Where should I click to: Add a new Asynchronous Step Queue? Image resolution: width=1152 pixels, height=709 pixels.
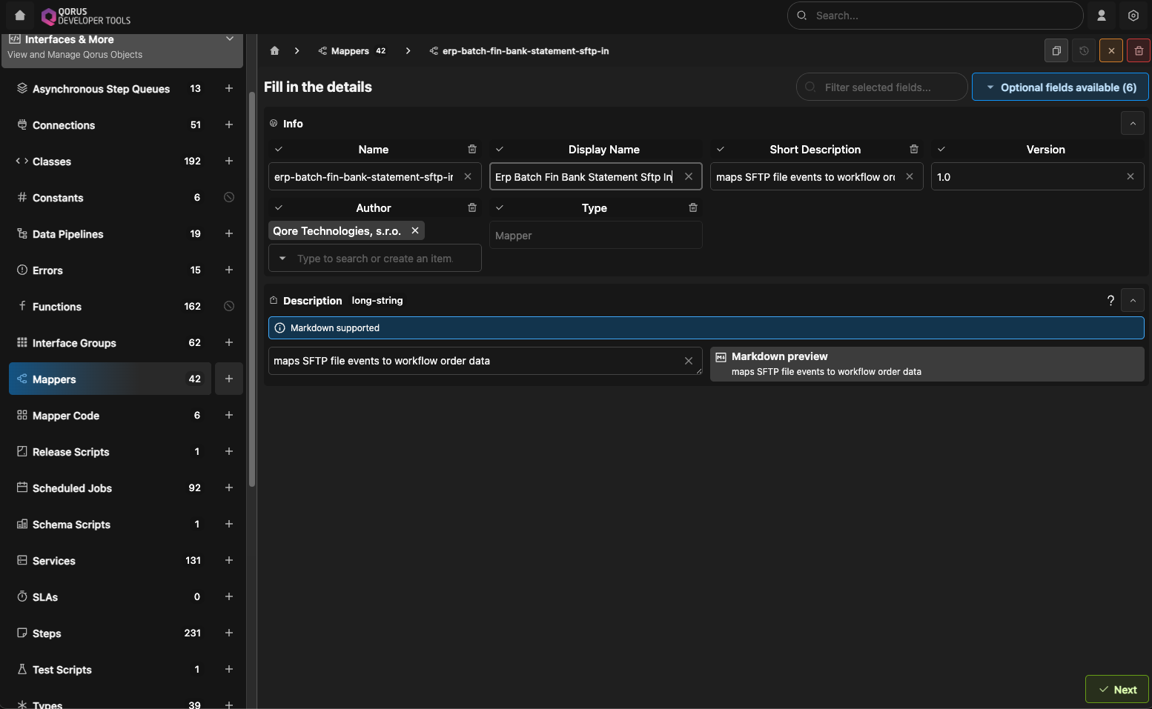229,88
